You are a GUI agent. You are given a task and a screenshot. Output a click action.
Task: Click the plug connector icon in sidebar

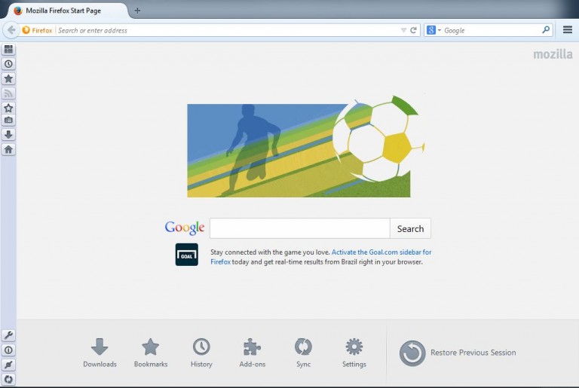(8, 365)
